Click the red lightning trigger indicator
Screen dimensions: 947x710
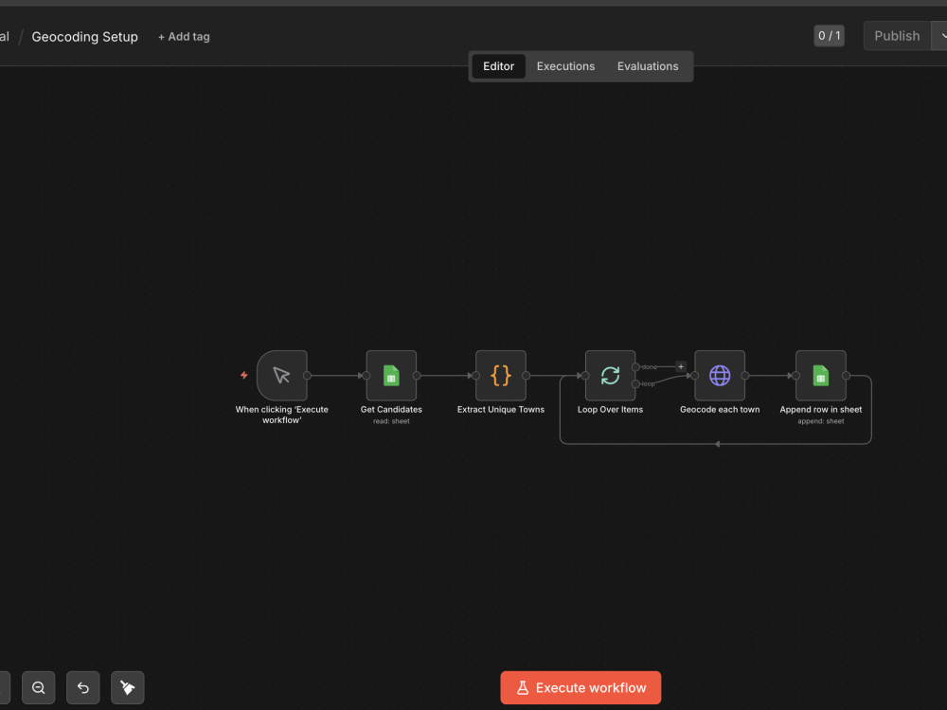coord(244,375)
